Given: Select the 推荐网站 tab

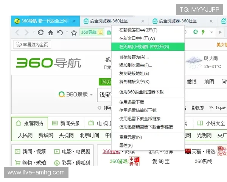Looking at the screenshot, I should click(30, 123).
